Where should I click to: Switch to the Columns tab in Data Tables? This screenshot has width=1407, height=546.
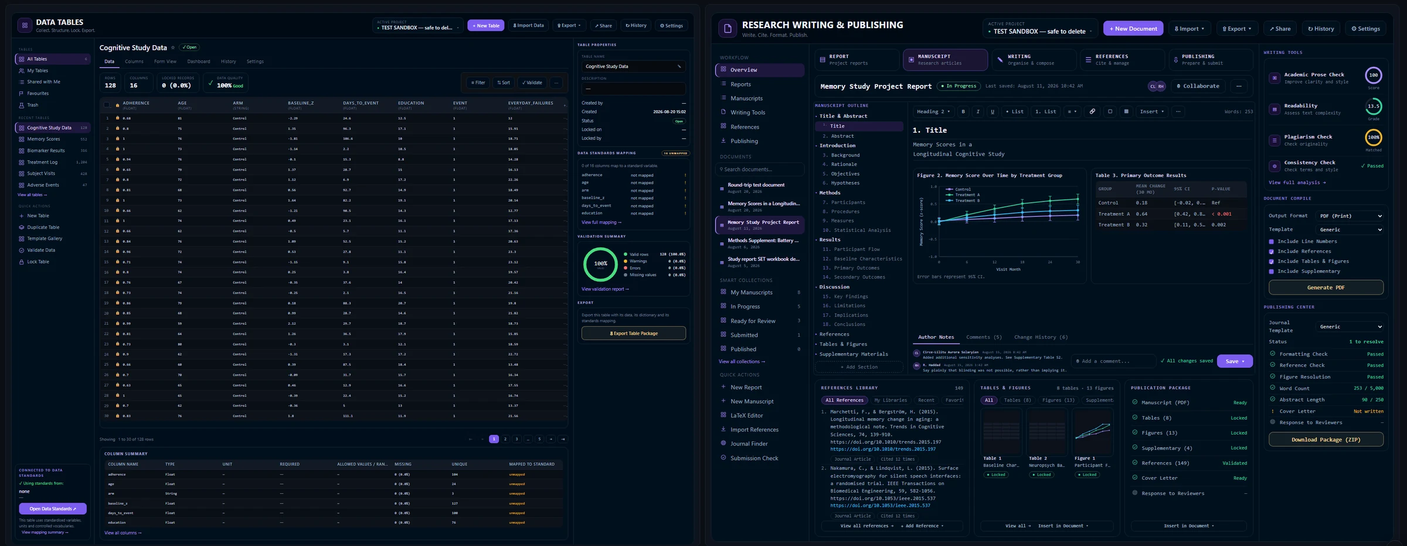[134, 62]
